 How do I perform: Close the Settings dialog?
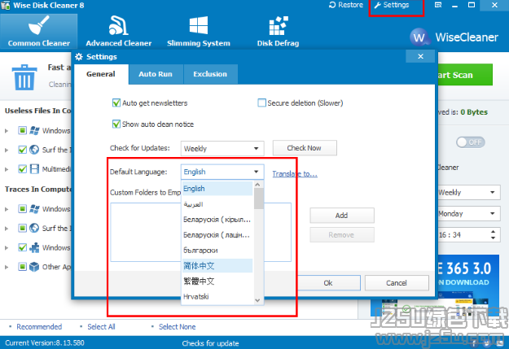coord(420,56)
